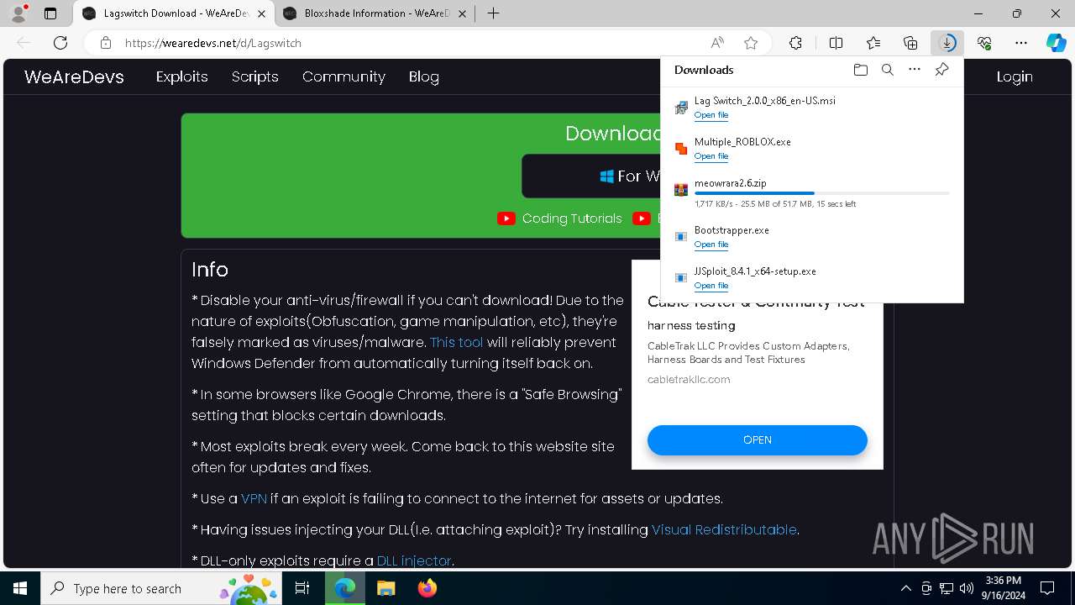
Task: Open file for Multiple_ROBLOX.exe
Action: (711, 156)
